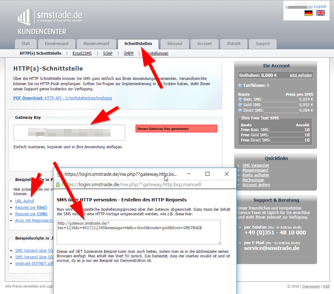Screen dimensions: 334x294
Task: Select HTTP(s) Schnittstelle submenu item
Action: click(x=41, y=53)
